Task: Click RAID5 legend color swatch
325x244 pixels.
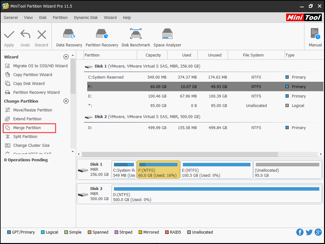Action: coord(167,232)
